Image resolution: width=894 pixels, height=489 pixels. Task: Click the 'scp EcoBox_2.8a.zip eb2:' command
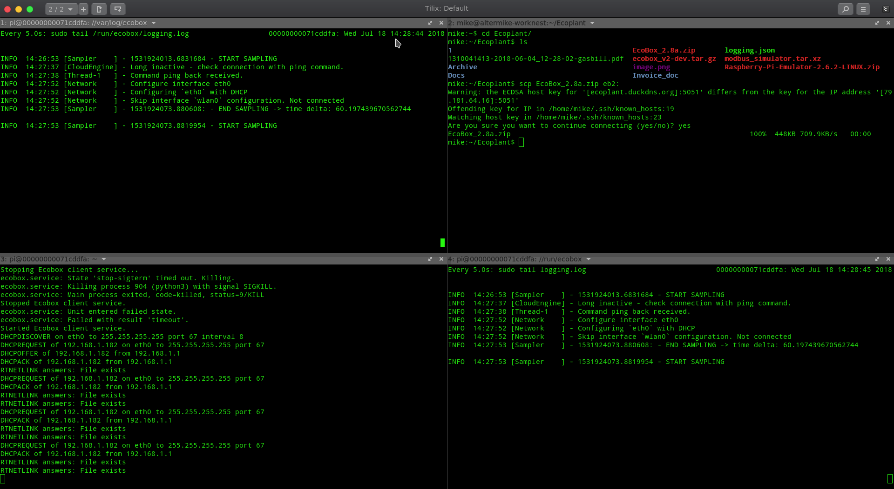(x=569, y=84)
